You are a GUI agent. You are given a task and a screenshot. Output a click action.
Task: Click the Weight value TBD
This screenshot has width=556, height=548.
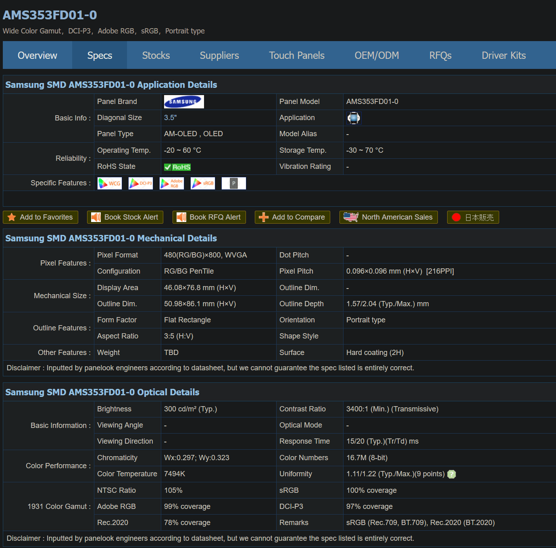click(171, 353)
